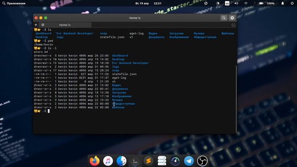The height and width of the screenshot is (167, 297).
Task: Click the timestamp 'апр 19 18:20'
Action: (98, 63)
